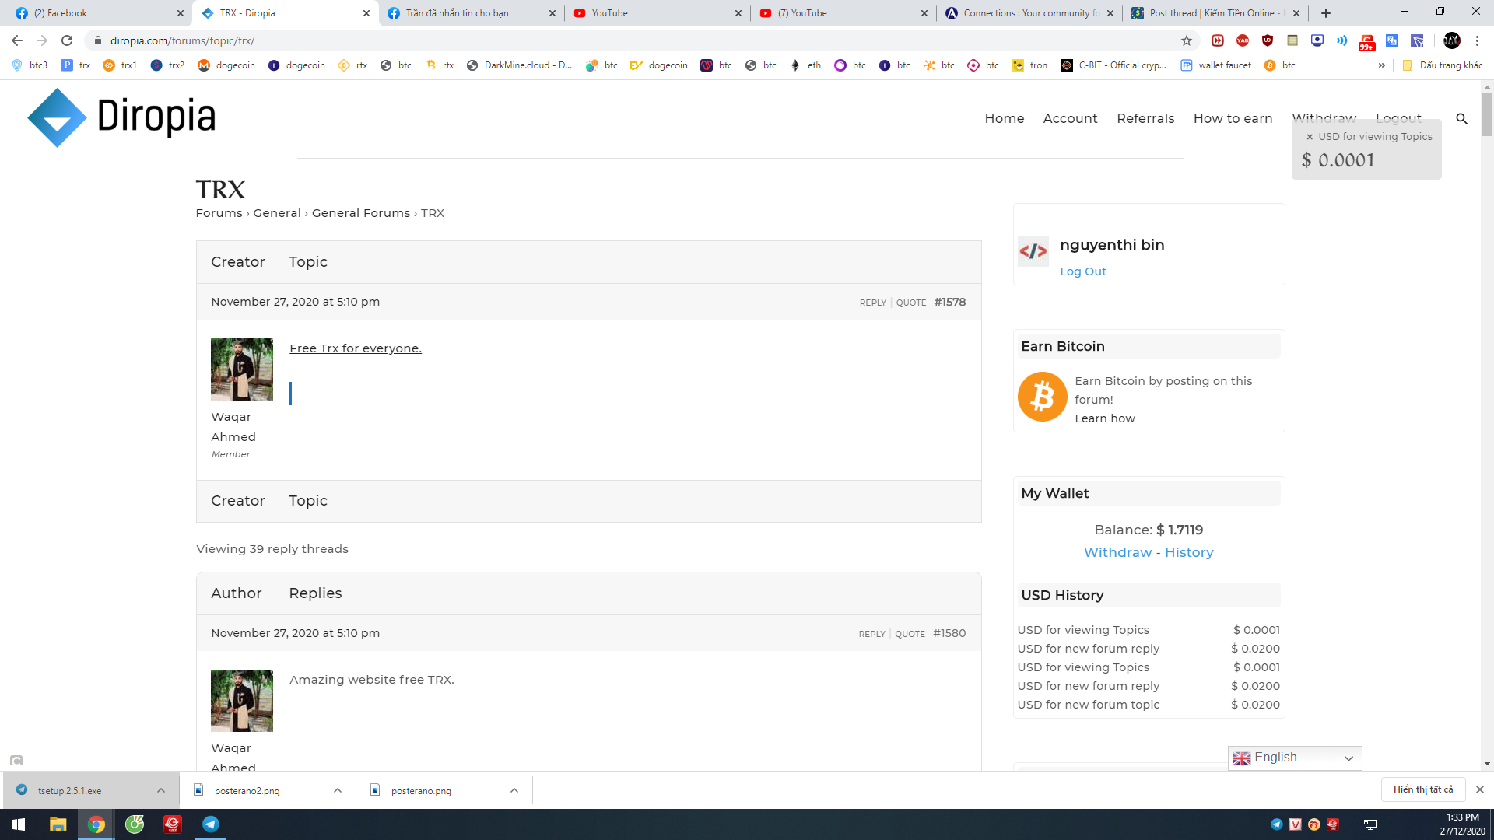Click nguyenthi bin's code avatar icon
This screenshot has width=1494, height=840.
(1033, 251)
